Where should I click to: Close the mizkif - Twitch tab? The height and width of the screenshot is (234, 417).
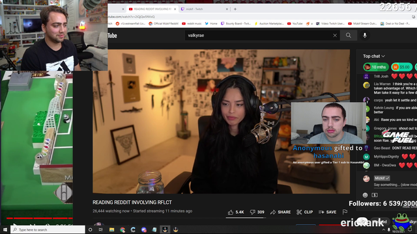click(x=227, y=9)
